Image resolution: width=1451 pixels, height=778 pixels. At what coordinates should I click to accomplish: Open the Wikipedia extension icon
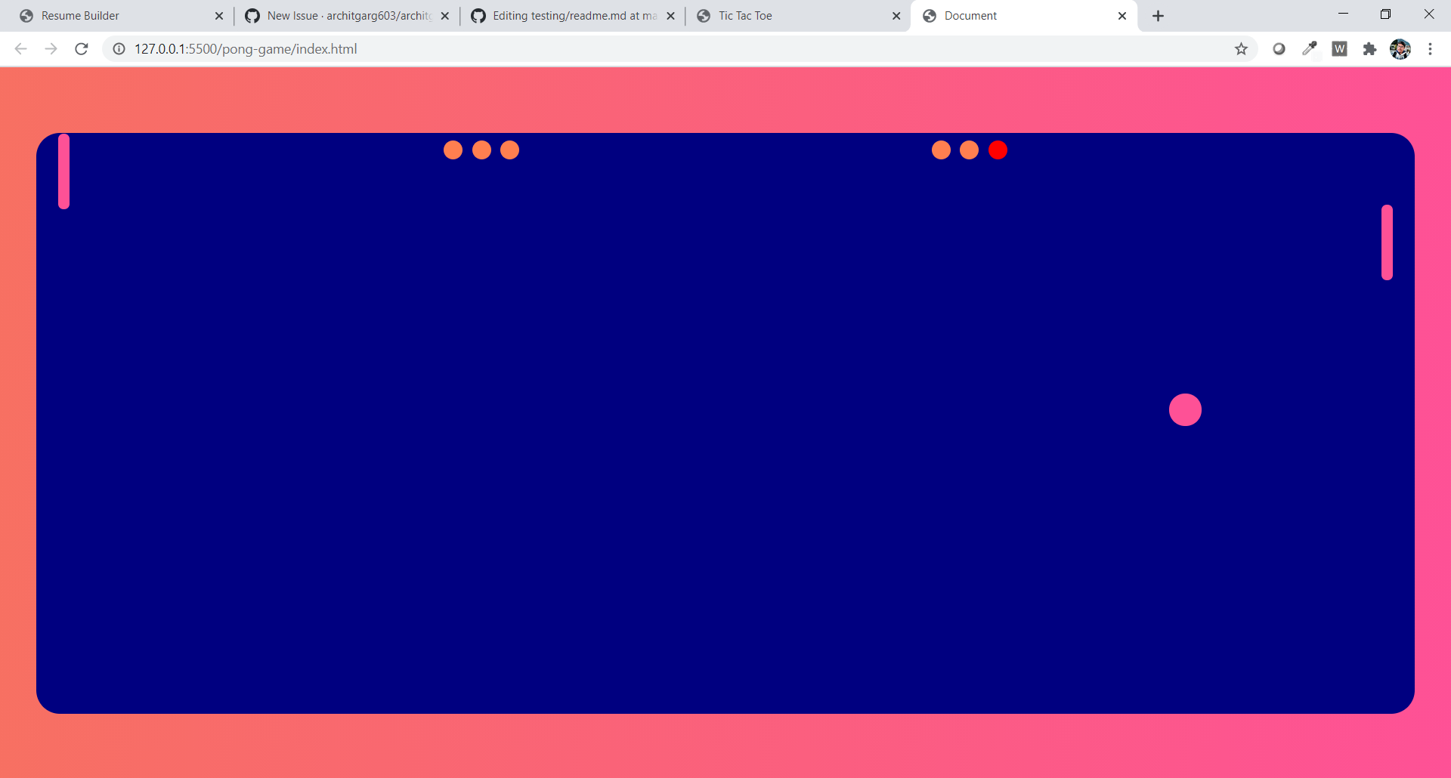point(1340,48)
